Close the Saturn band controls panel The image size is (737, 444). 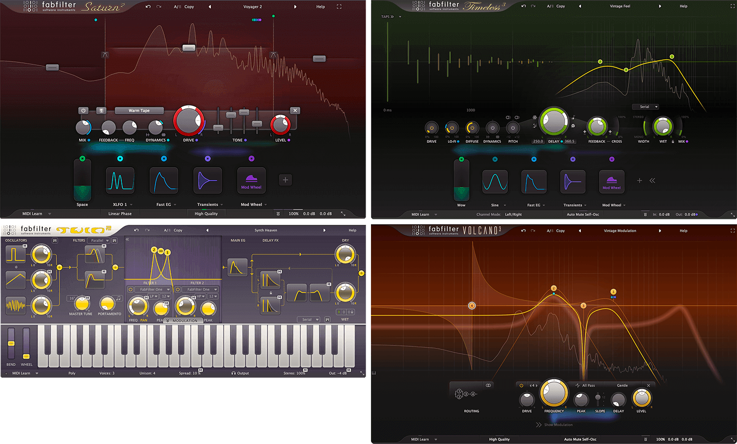tap(295, 111)
